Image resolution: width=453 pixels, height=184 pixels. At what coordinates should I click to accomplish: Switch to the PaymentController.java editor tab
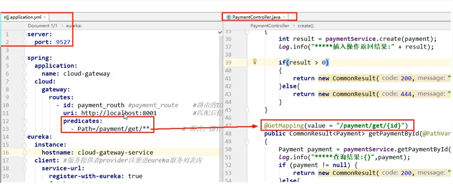(x=256, y=17)
